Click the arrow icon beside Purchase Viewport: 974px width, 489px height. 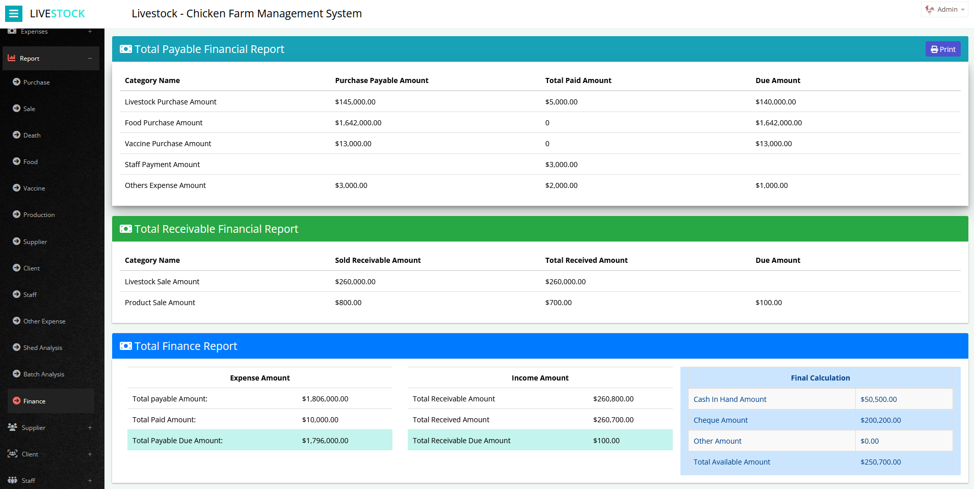(17, 82)
